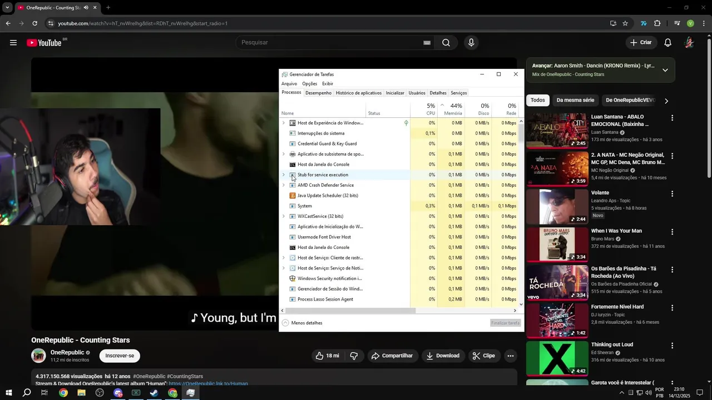Open tab search dropdown in Chrome

pyautogui.click(x=7, y=8)
